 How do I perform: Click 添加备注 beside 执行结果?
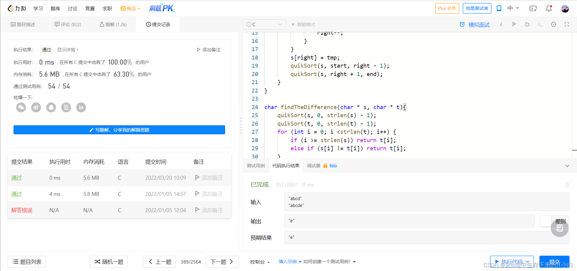(209, 50)
